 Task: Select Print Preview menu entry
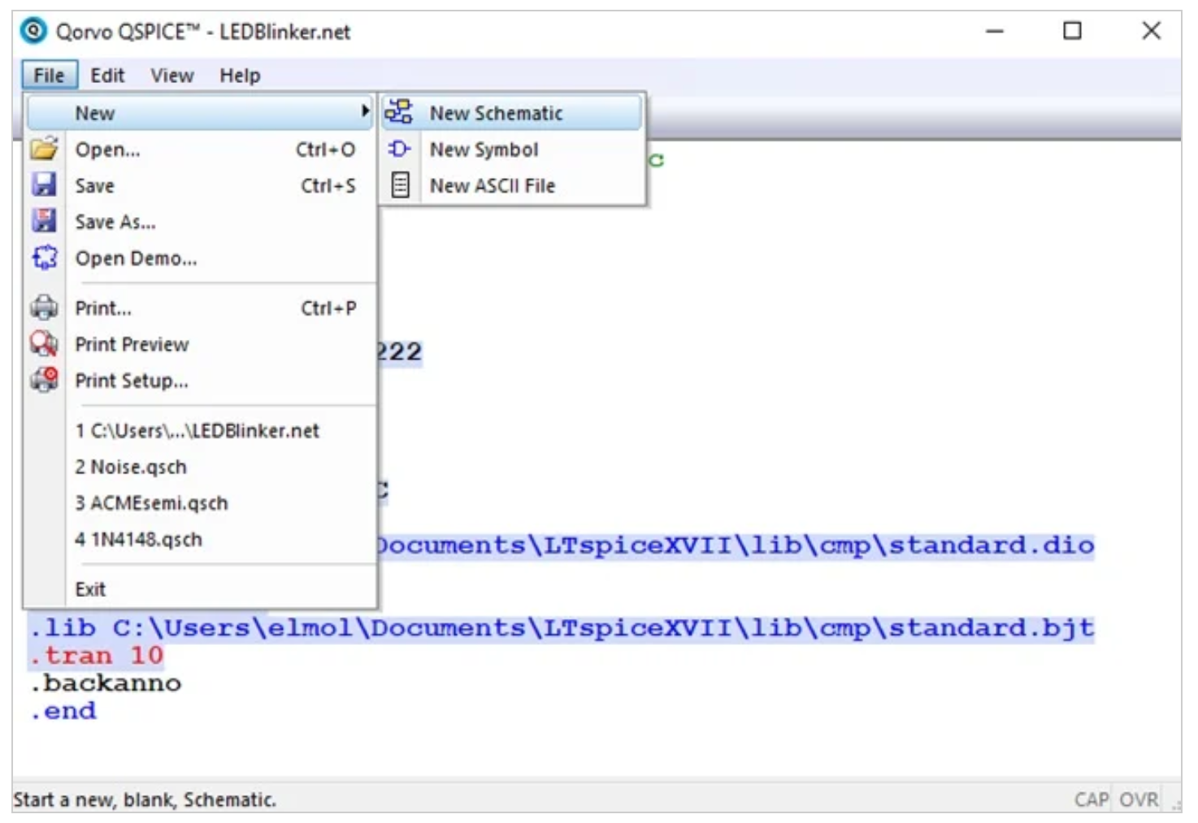(201, 344)
